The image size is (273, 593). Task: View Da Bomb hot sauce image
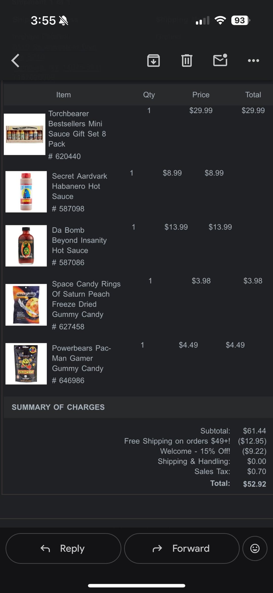coord(26,246)
